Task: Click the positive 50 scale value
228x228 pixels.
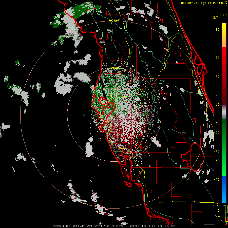Action: pyautogui.click(x=218, y=67)
